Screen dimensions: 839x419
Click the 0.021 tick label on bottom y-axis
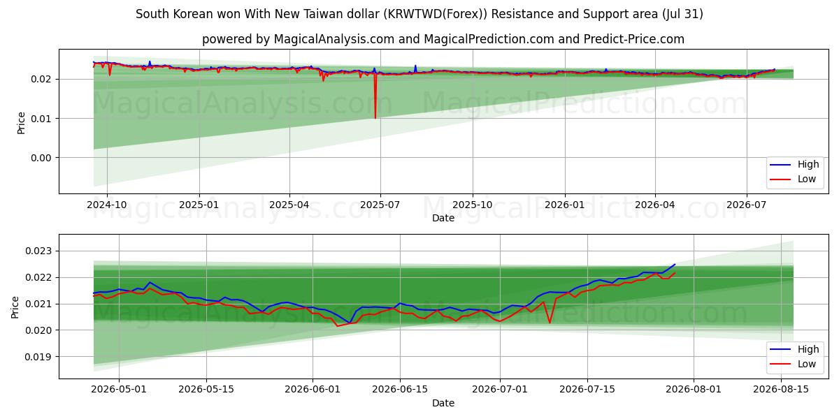39,304
